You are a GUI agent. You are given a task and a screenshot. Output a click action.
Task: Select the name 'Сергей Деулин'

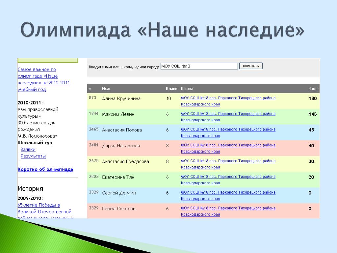tap(119, 193)
